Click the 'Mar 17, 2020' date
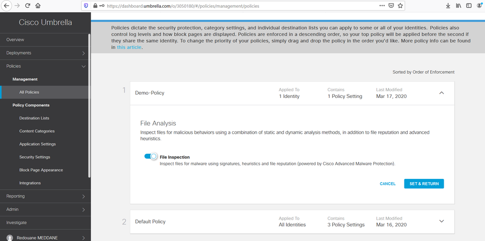This screenshot has width=485, height=241. (391, 96)
